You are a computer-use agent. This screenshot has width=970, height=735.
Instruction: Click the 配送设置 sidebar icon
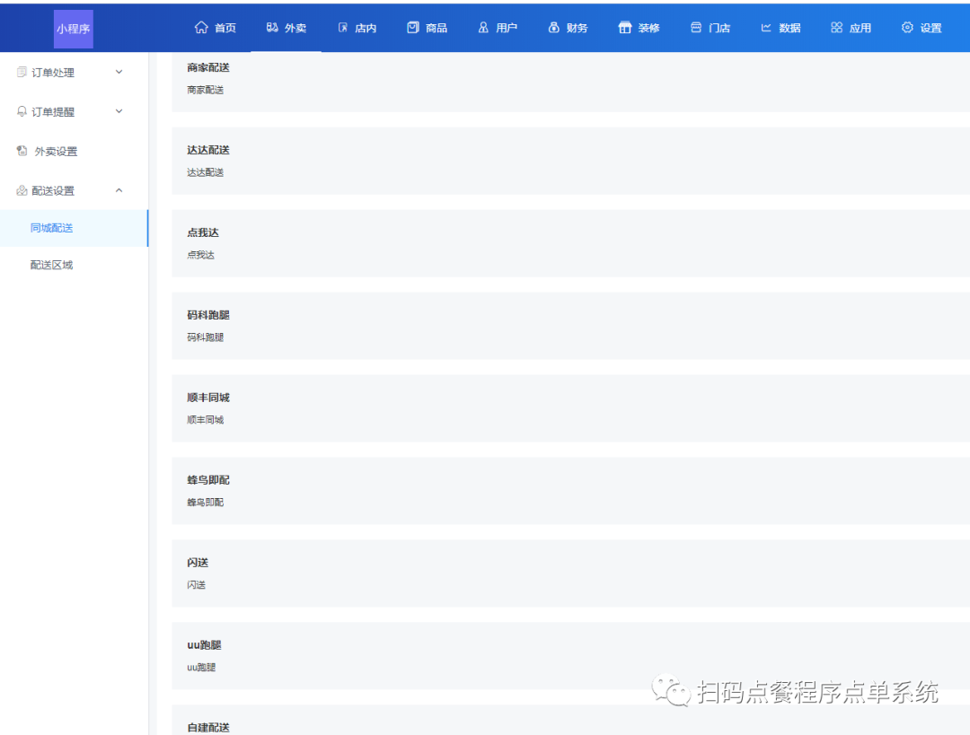pyautogui.click(x=22, y=190)
